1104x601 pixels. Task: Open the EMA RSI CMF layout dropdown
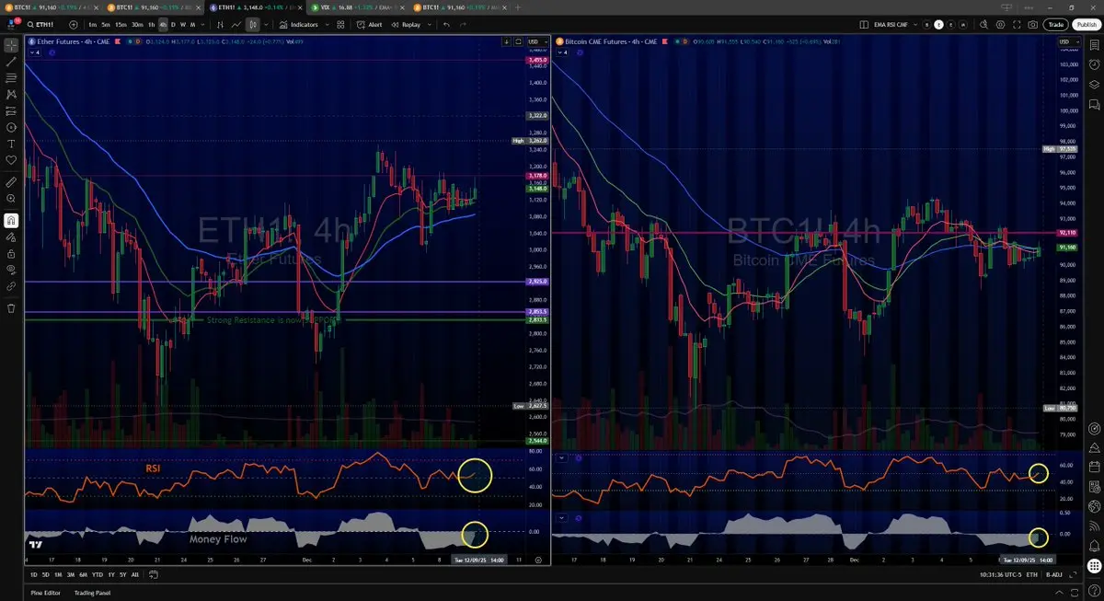point(915,25)
